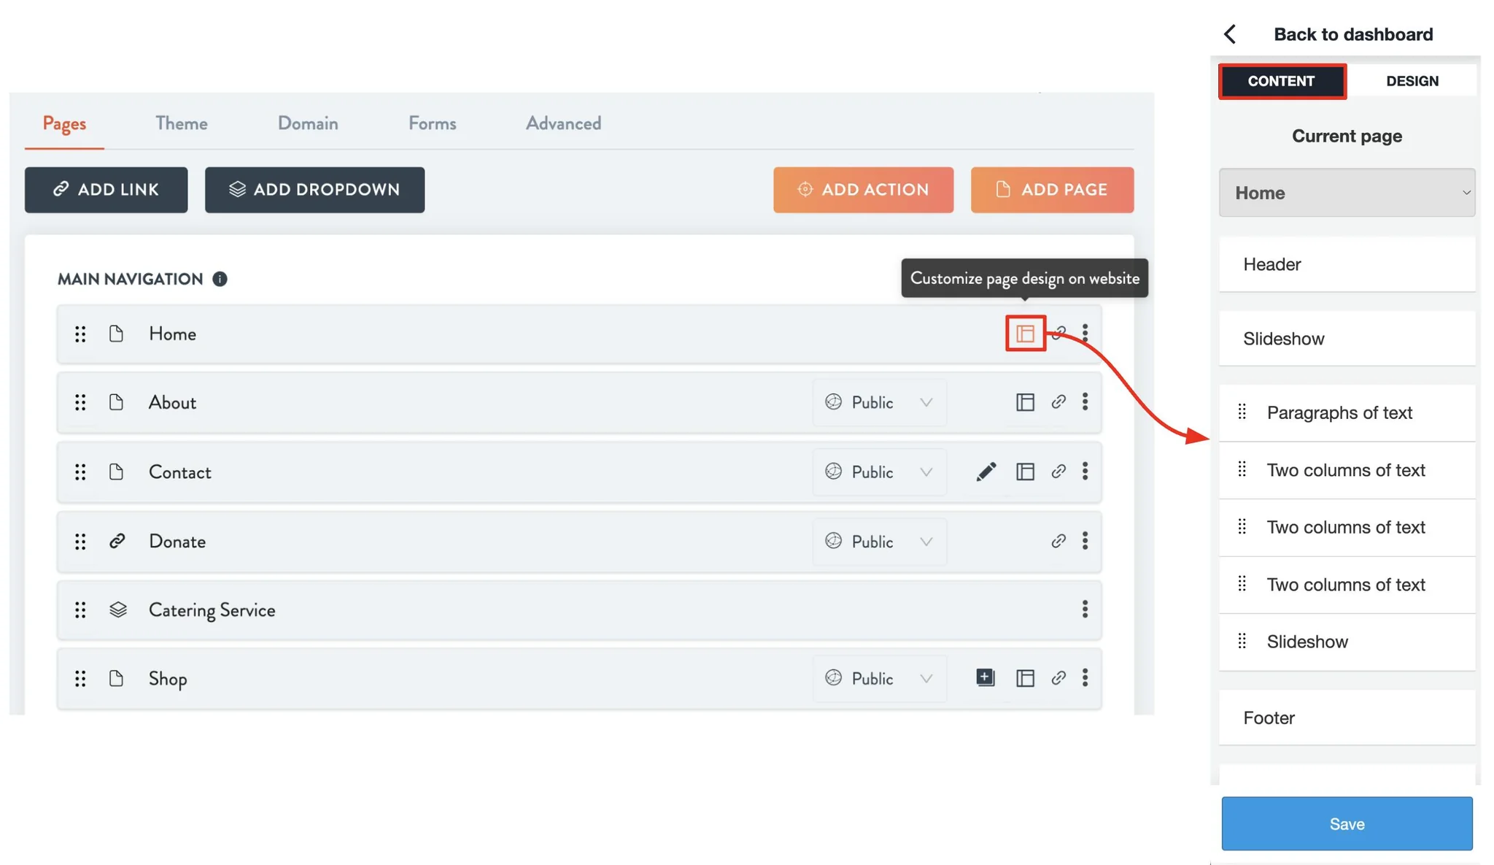
Task: Open the three-dot menu for Donate
Action: pyautogui.click(x=1085, y=541)
